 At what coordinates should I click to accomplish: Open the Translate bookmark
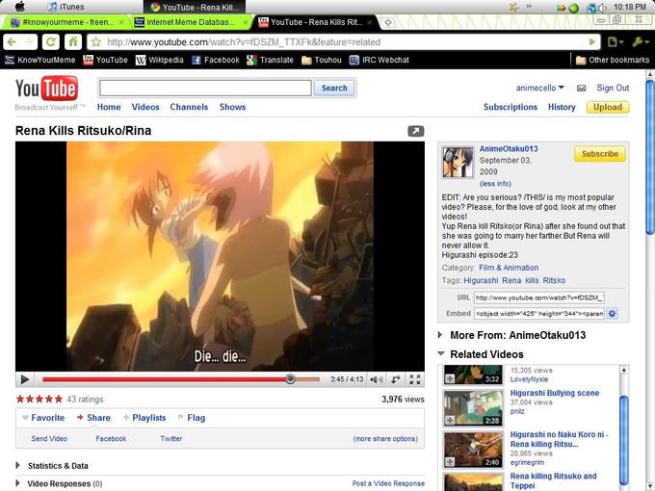point(270,60)
